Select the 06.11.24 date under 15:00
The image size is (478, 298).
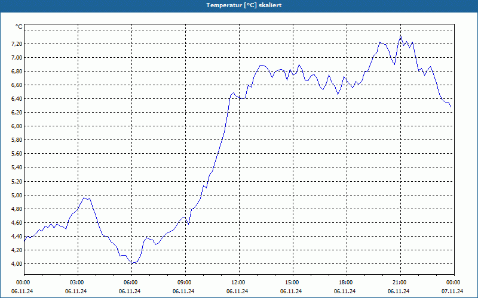coord(291,291)
